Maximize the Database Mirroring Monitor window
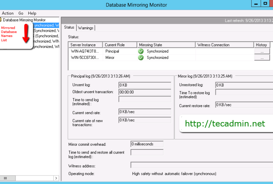Viewport: 273px width, 184px height. pyautogui.click(x=266, y=3)
